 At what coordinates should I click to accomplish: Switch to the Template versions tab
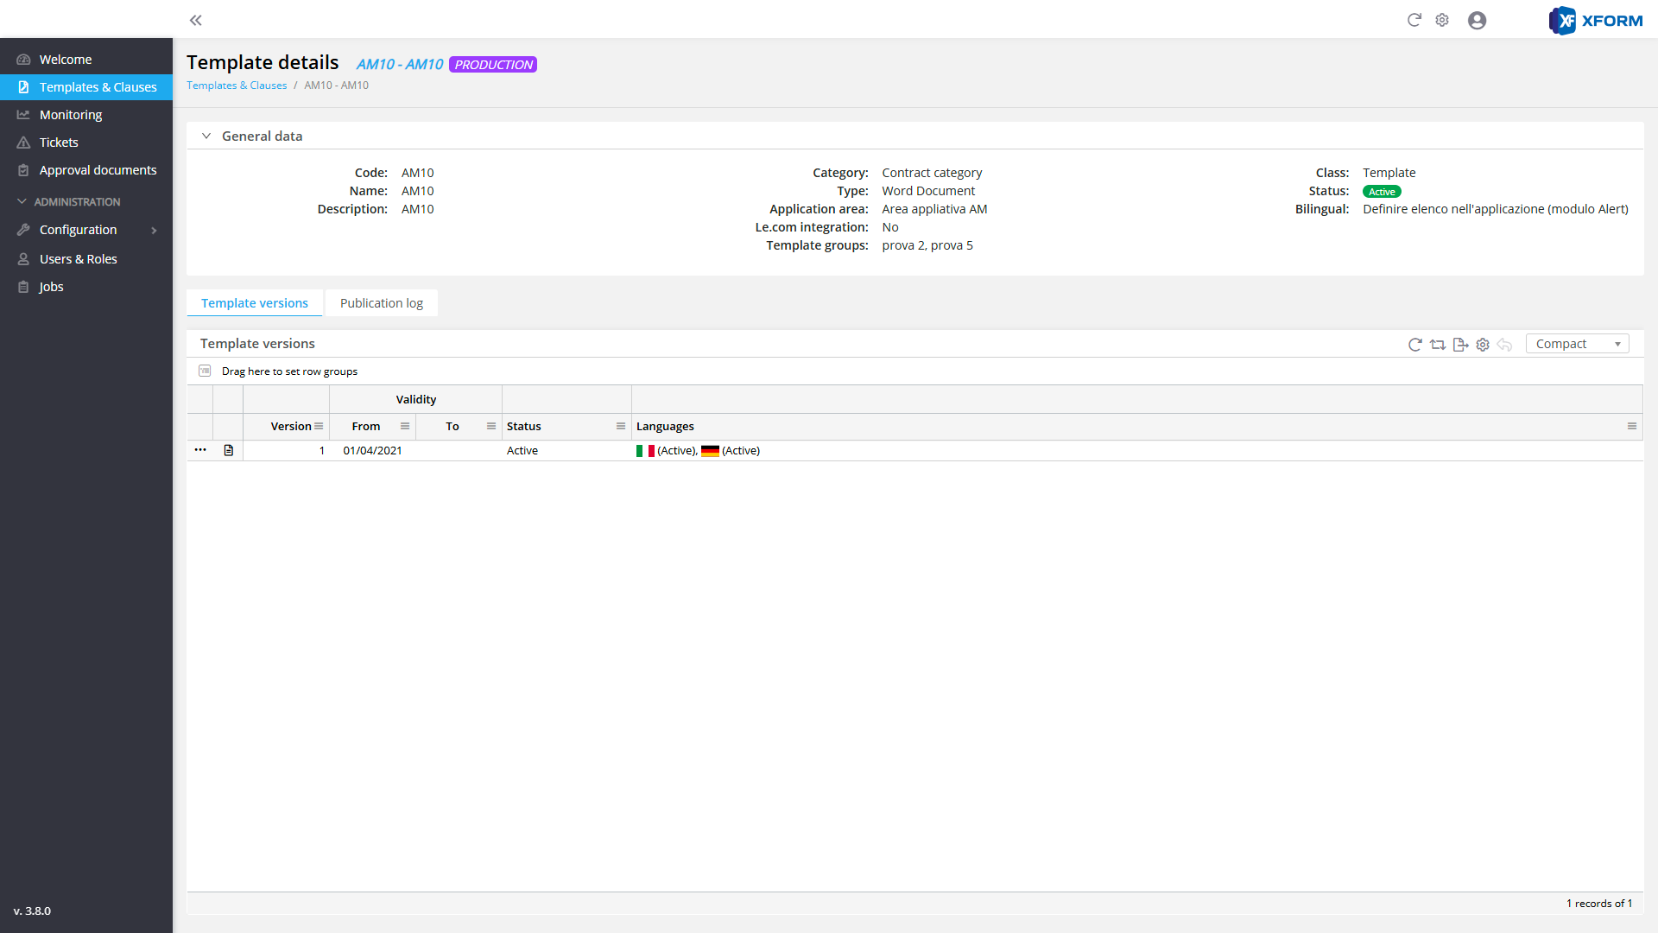[255, 303]
